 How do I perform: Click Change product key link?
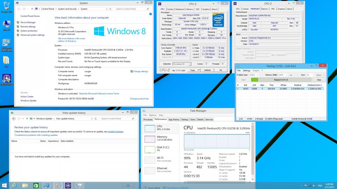pos(139,99)
